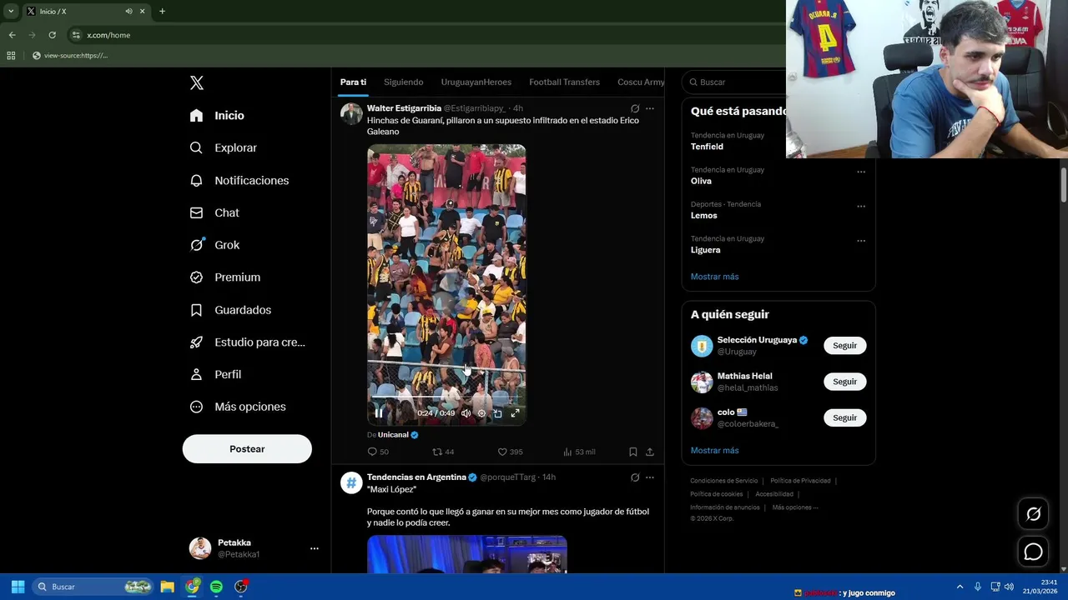Open more options on Tendencias en Argentina post
The image size is (1068, 600).
point(650,477)
